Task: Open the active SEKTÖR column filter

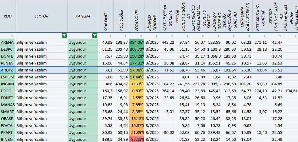Action: [x=64, y=36]
